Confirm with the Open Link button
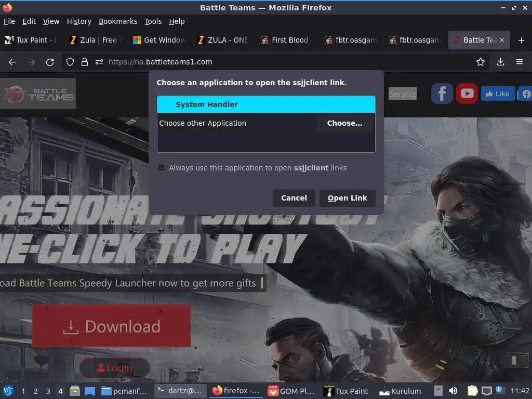This screenshot has width=532, height=399. coord(348,198)
